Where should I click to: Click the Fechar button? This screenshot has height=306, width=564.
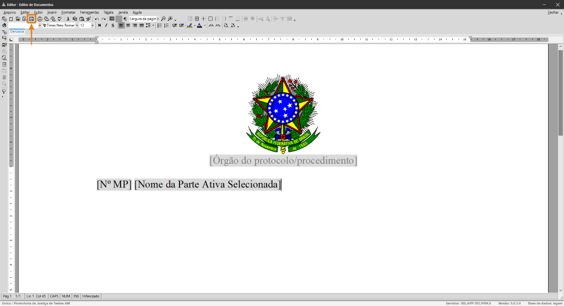pos(553,12)
